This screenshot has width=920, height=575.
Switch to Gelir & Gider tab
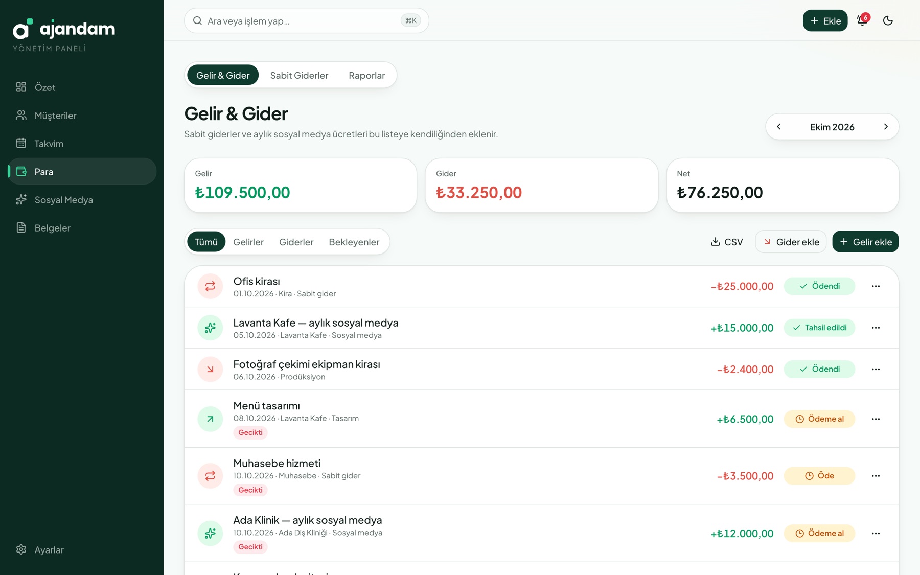point(223,75)
